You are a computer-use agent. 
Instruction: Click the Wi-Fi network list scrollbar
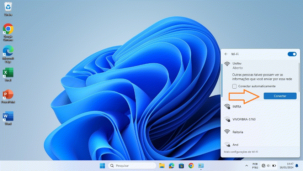(299, 77)
